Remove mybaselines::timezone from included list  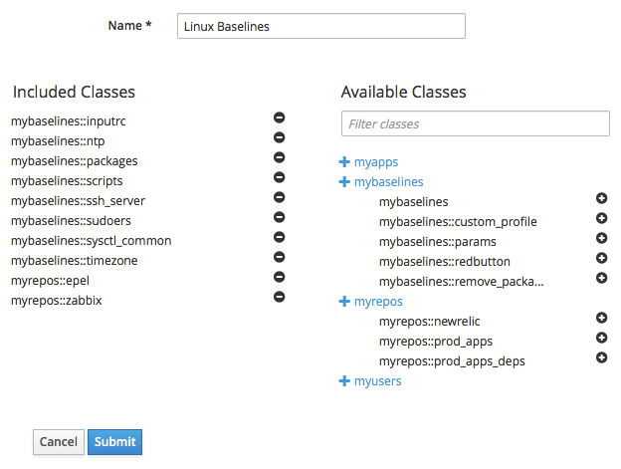pyautogui.click(x=280, y=257)
